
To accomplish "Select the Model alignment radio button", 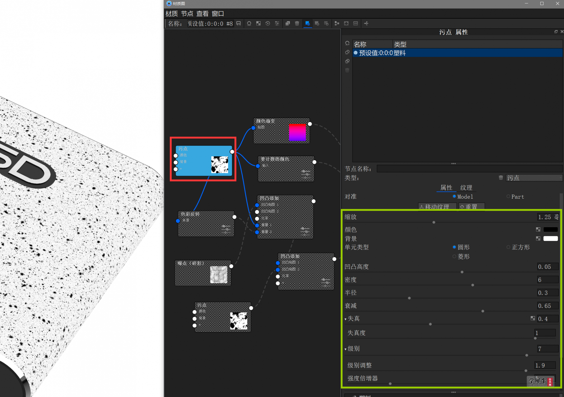I will (454, 196).
